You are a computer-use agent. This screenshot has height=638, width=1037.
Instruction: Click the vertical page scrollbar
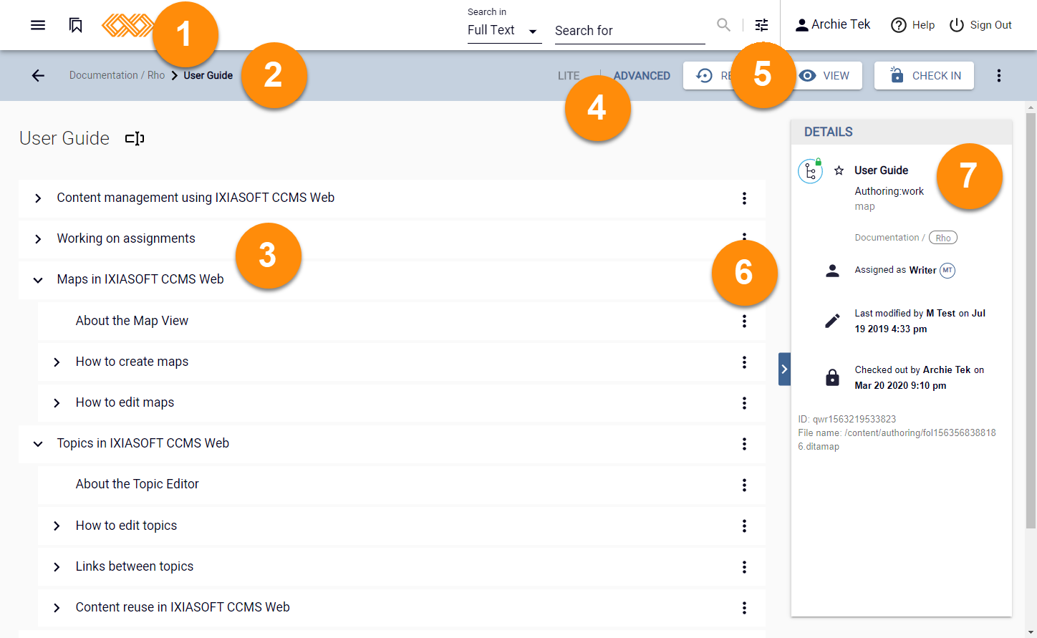(1031, 321)
